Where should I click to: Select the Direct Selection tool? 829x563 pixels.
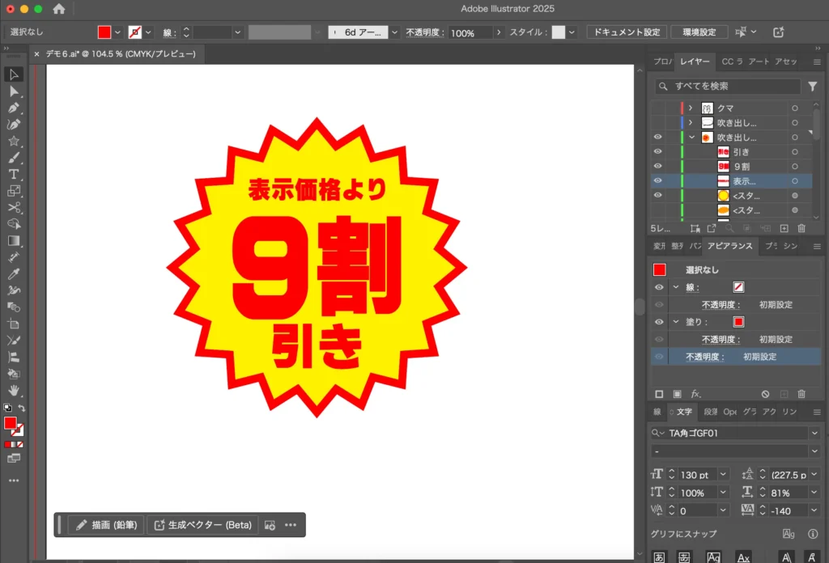tap(14, 91)
